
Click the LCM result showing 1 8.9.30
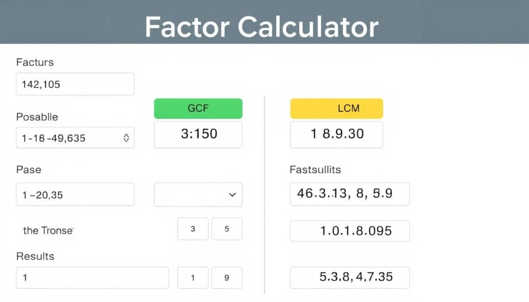(x=336, y=134)
